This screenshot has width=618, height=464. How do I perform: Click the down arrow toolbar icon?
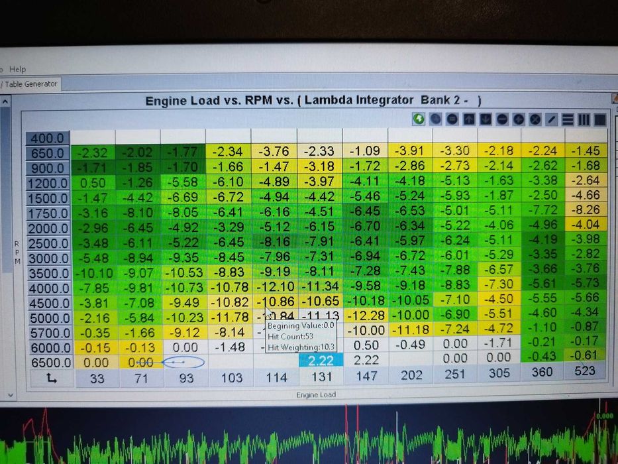click(486, 119)
